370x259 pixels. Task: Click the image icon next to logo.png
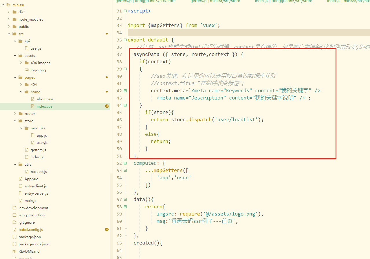27,70
